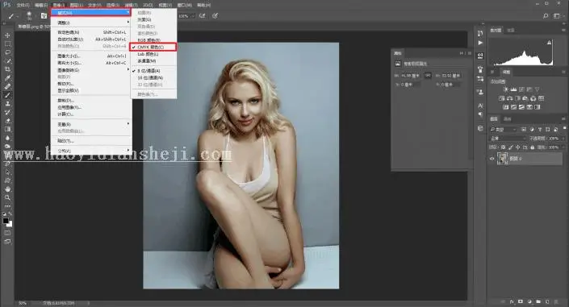569x307 pixels.
Task: Click the foreground color swatch
Action: (x=6, y=221)
